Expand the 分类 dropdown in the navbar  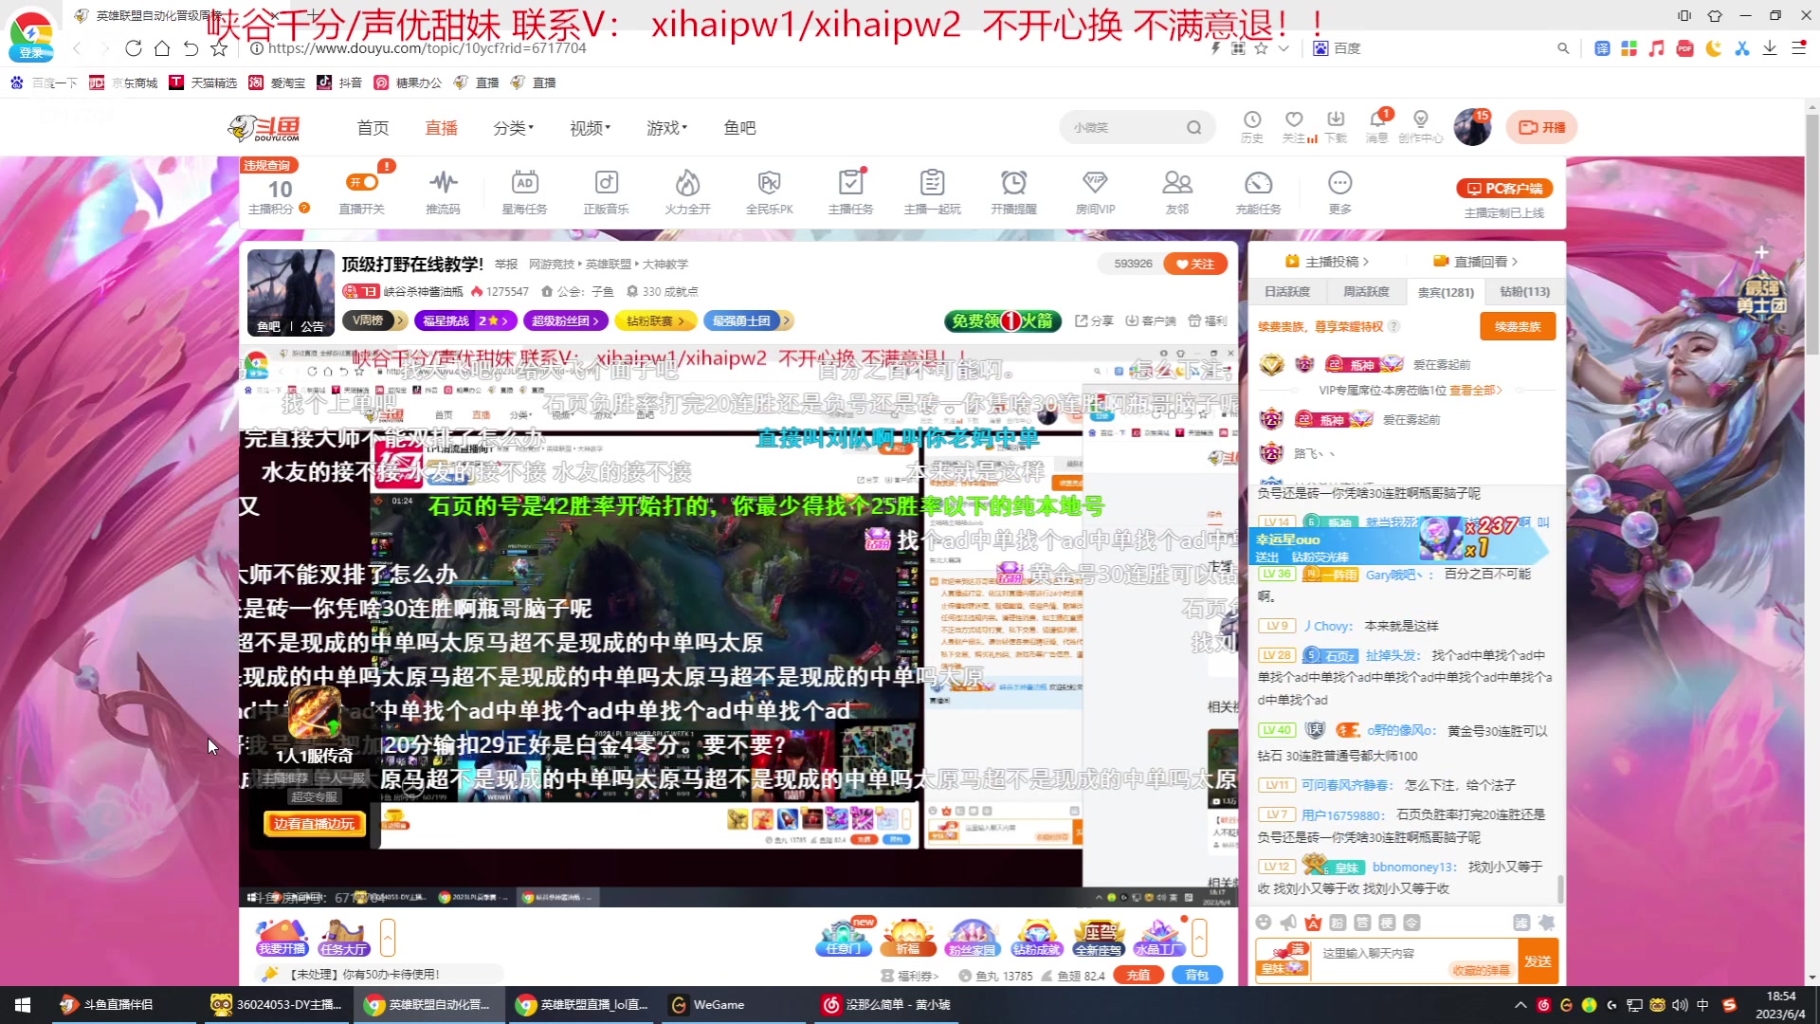(513, 127)
